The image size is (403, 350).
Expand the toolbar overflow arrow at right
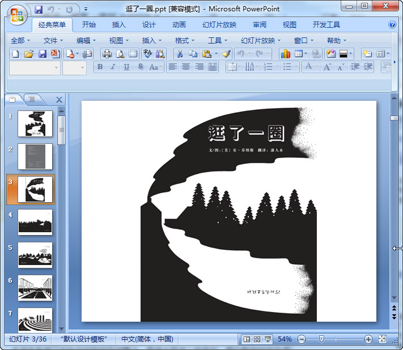click(x=394, y=62)
